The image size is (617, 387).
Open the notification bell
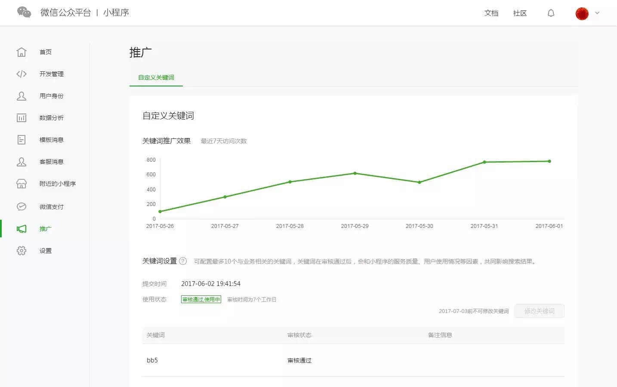pos(551,13)
